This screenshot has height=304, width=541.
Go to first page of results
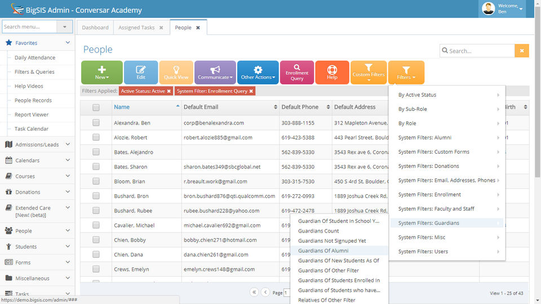pos(254,292)
